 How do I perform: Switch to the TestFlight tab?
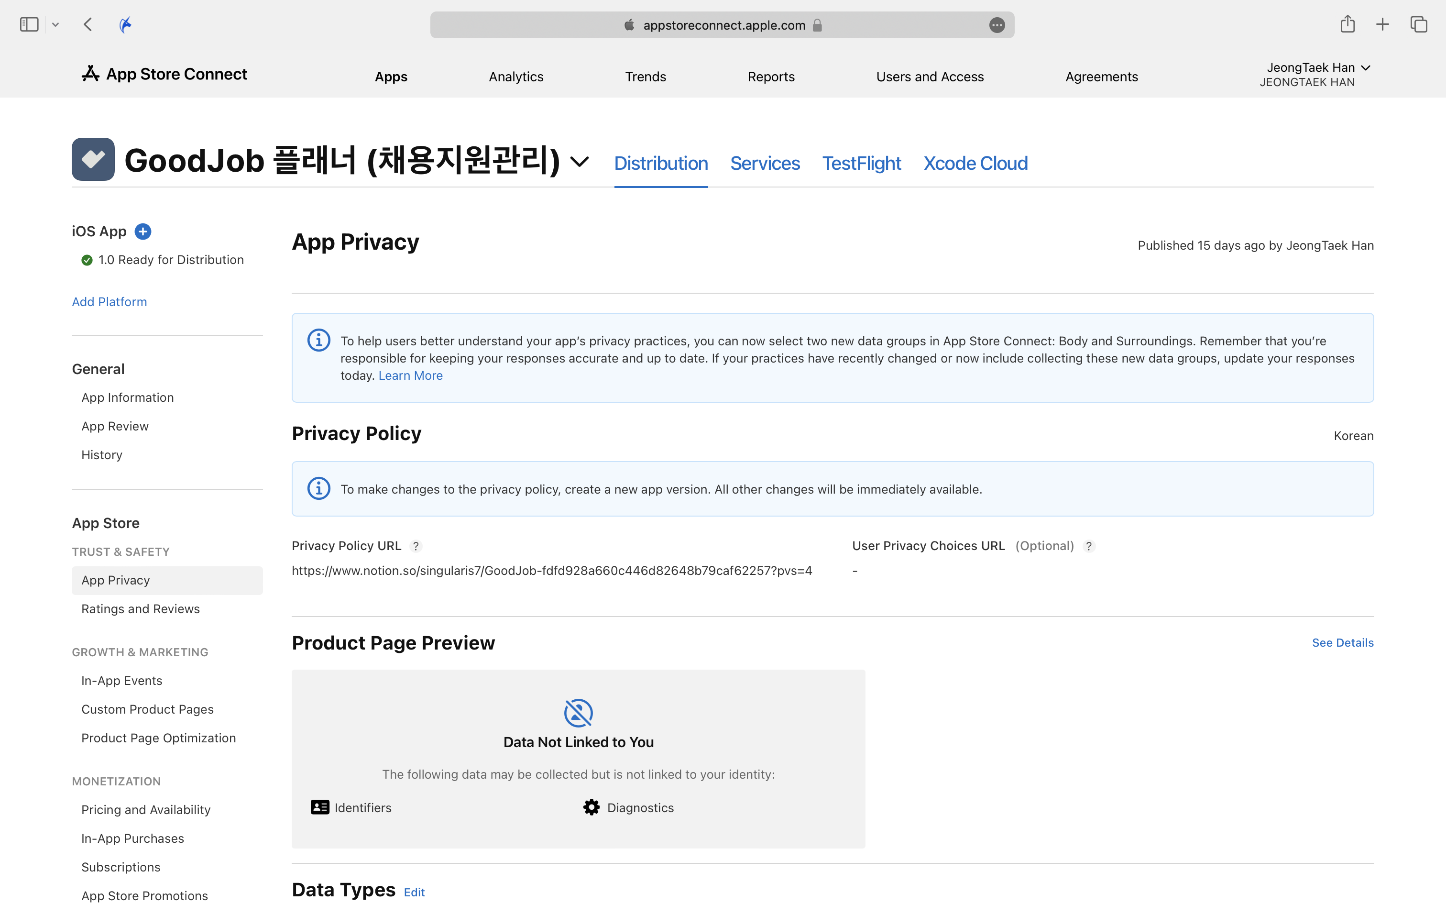click(861, 163)
